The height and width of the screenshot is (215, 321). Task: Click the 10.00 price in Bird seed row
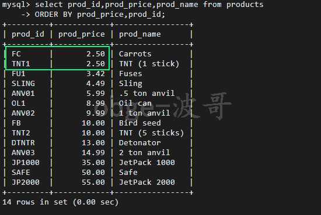coord(93,123)
